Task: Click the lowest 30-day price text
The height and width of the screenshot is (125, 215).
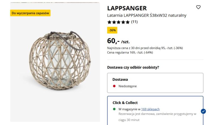Action: [x=145, y=48]
